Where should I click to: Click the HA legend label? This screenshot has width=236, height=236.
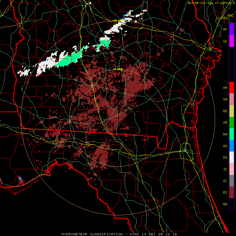pyautogui.click(x=225, y=88)
